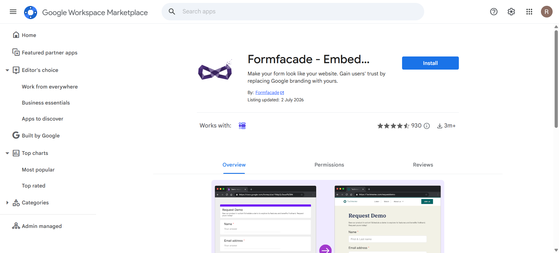Click the search magnifier icon

172,12
